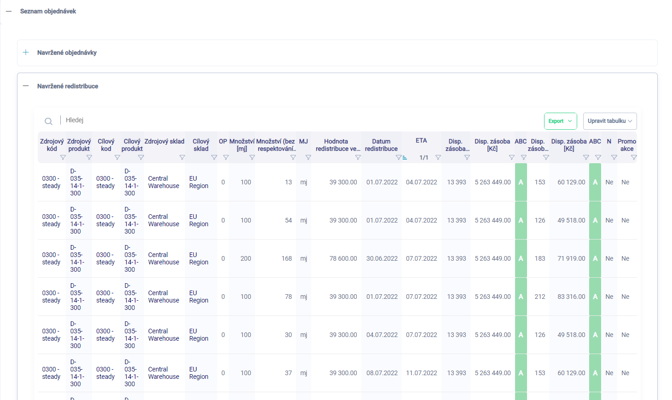Open filter for ETA column
Screen dimensions: 672x400
pos(438,158)
